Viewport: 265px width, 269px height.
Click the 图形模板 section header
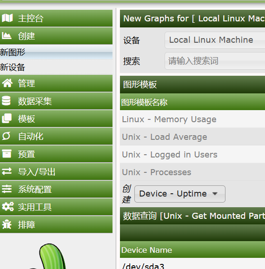192,85
